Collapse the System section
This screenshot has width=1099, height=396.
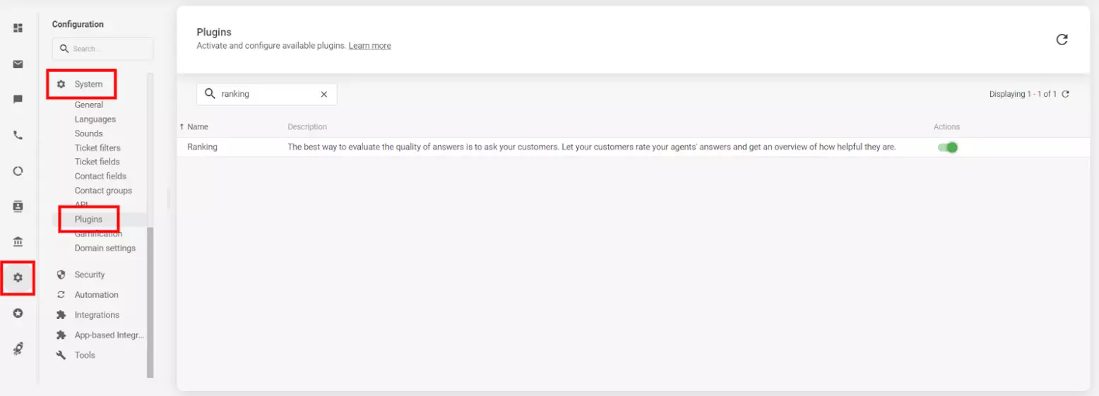(x=88, y=84)
